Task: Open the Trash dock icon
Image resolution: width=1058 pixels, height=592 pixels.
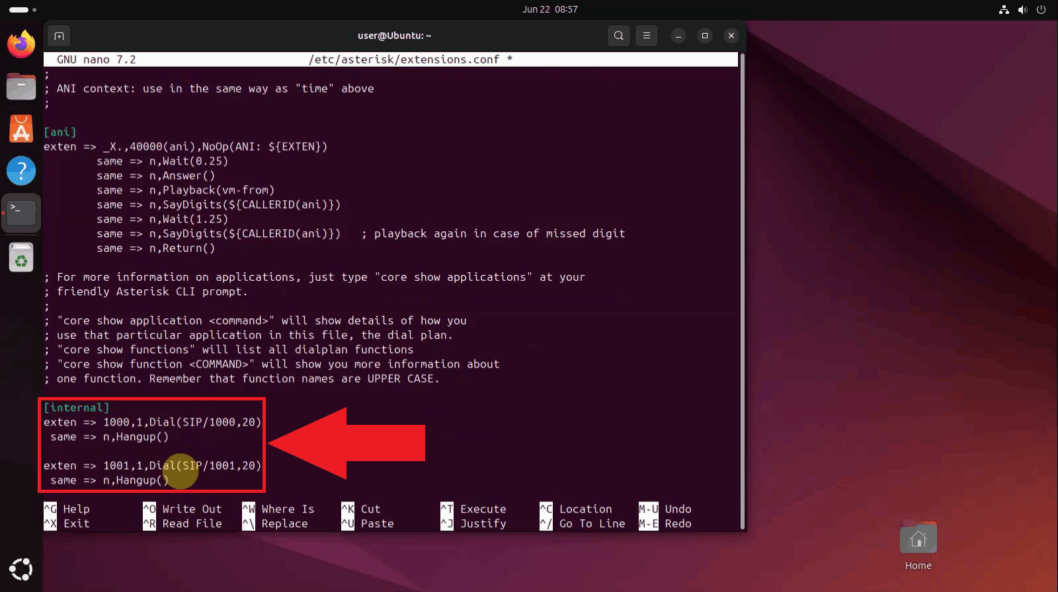Action: (21, 258)
